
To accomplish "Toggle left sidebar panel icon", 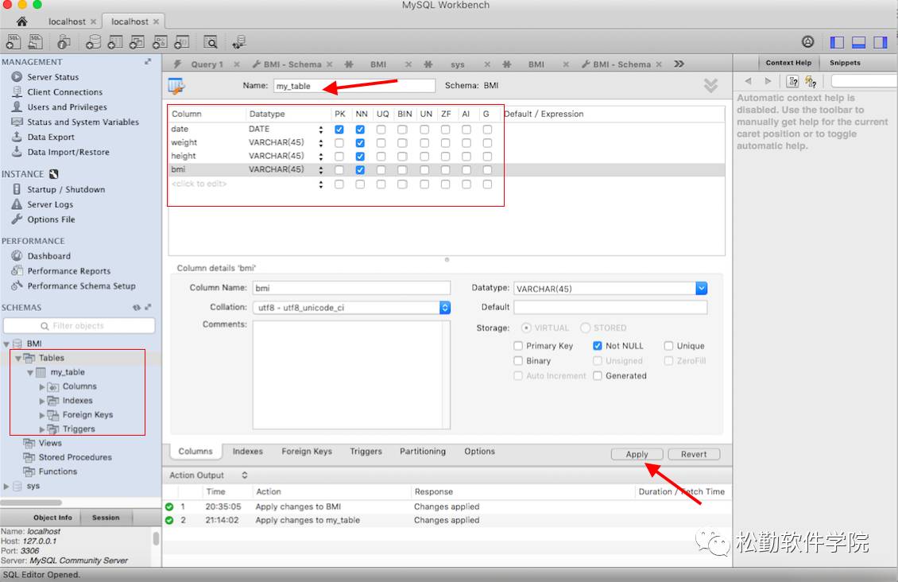I will [x=837, y=42].
